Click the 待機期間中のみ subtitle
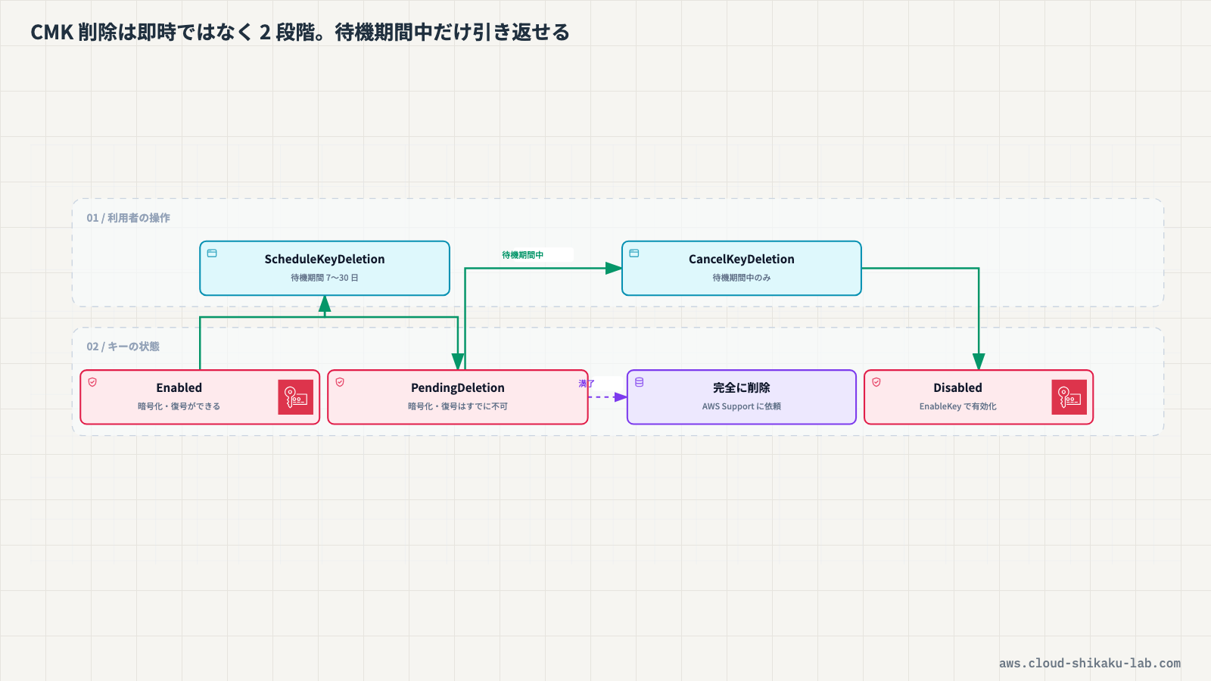 (x=742, y=278)
